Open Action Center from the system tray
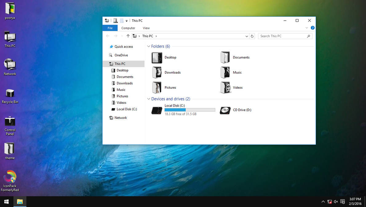The width and height of the screenshot is (366, 207). pos(343,202)
